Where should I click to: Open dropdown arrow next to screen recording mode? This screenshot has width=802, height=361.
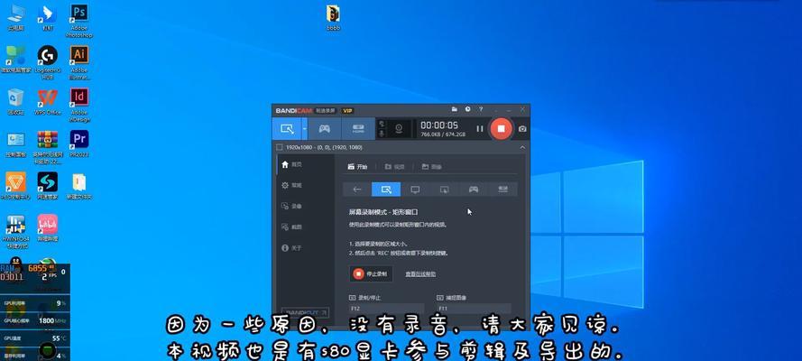(x=304, y=128)
